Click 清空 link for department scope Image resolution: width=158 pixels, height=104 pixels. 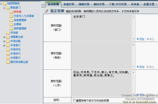[x=150, y=39]
